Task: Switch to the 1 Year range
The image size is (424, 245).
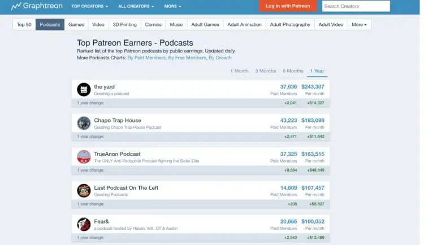Action: point(317,71)
